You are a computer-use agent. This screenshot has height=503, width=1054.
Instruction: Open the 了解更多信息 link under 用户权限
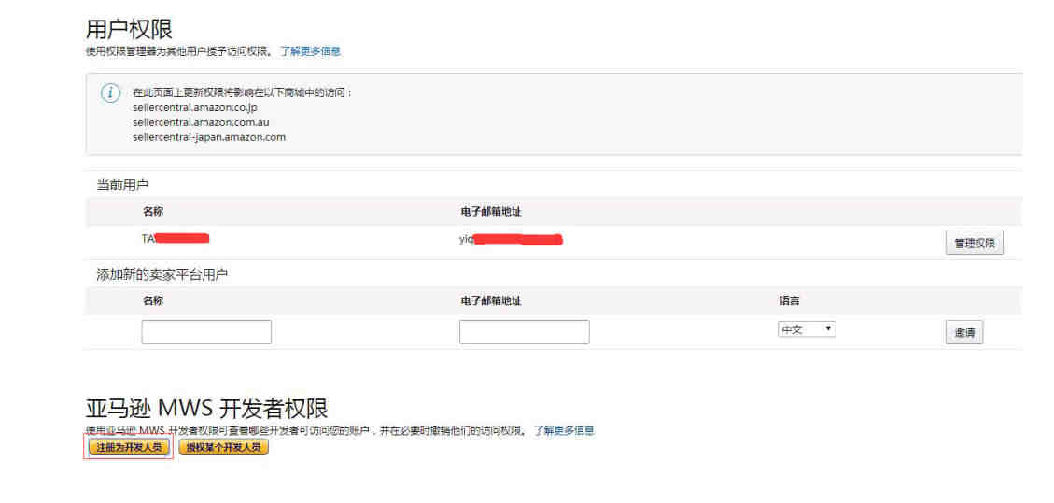tap(311, 51)
